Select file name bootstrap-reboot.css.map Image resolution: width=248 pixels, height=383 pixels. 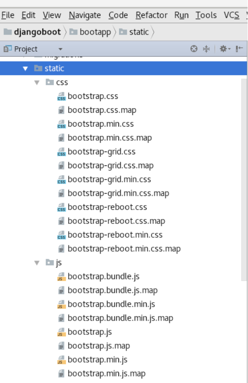pos(117,221)
